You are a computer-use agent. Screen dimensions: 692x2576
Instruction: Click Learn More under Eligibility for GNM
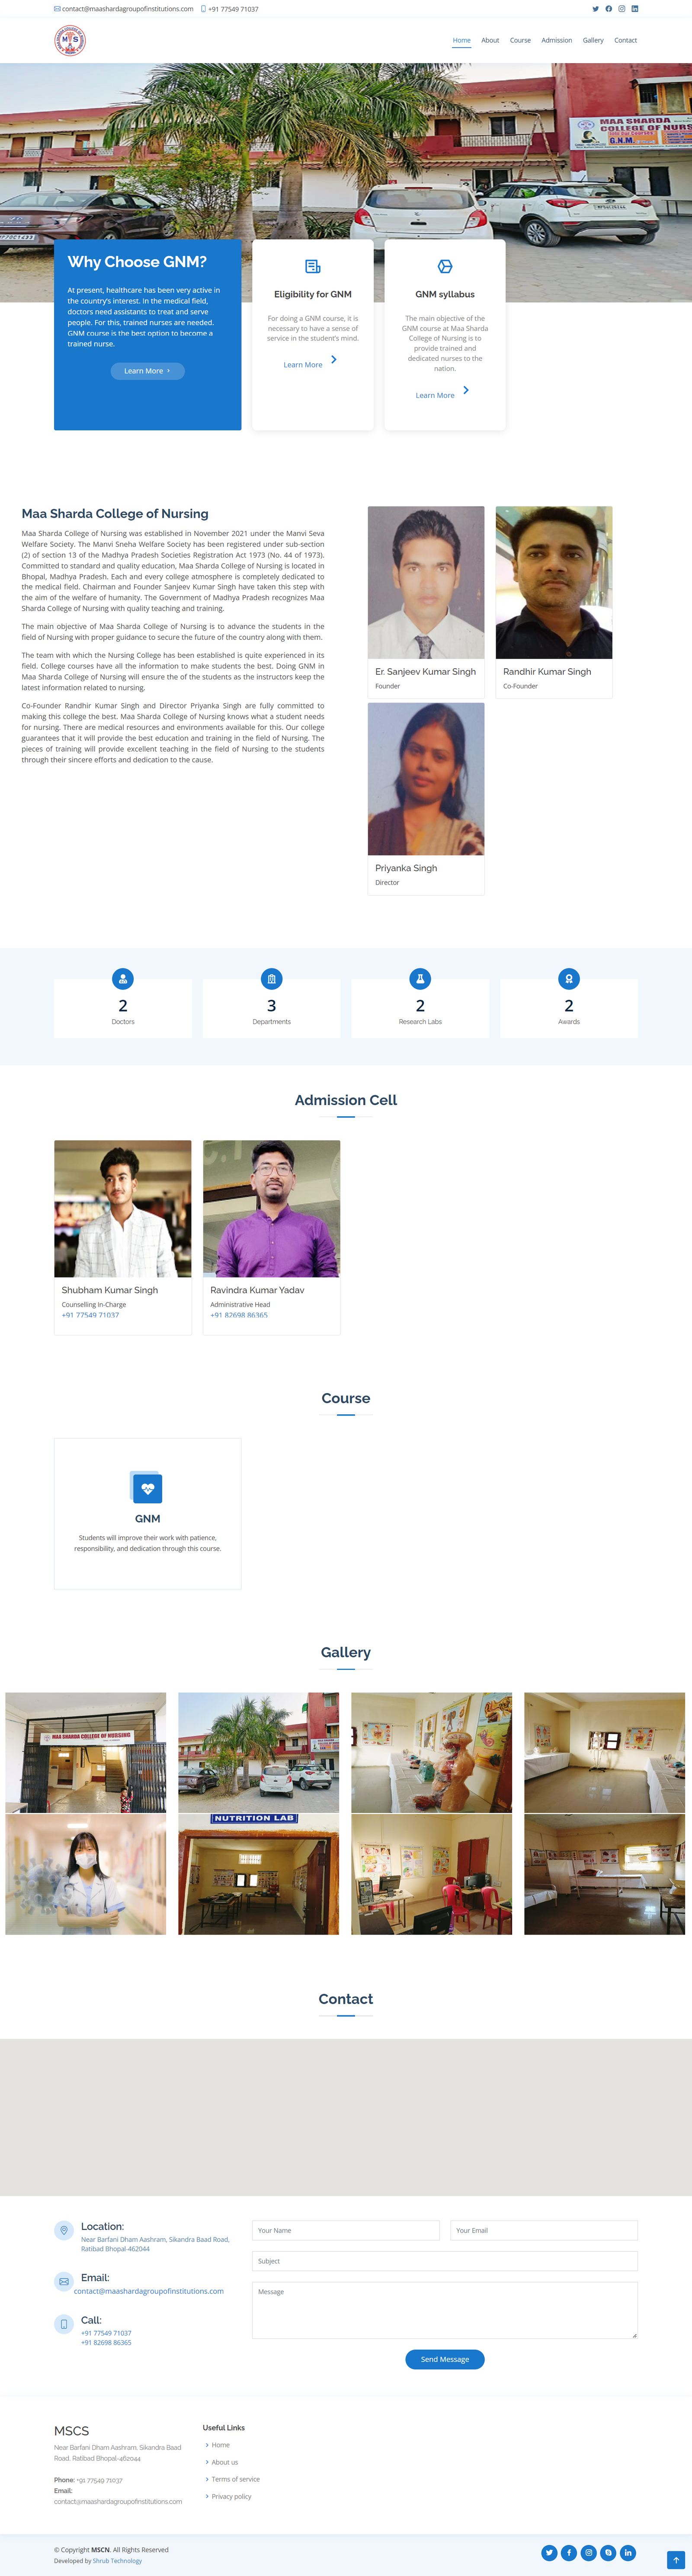[303, 365]
